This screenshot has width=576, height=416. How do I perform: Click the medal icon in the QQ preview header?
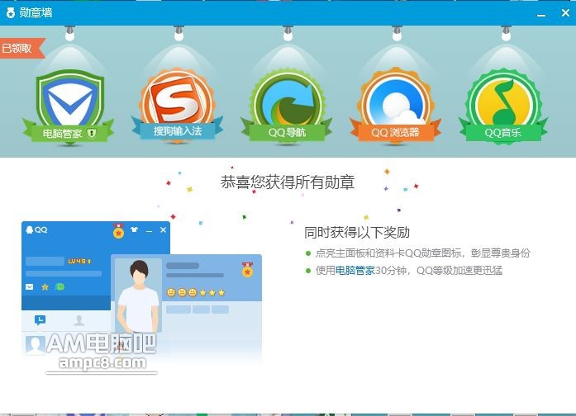(x=118, y=231)
